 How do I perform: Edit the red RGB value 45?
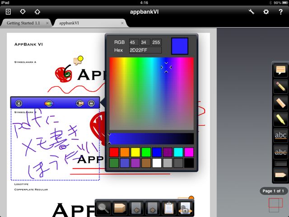click(x=134, y=42)
